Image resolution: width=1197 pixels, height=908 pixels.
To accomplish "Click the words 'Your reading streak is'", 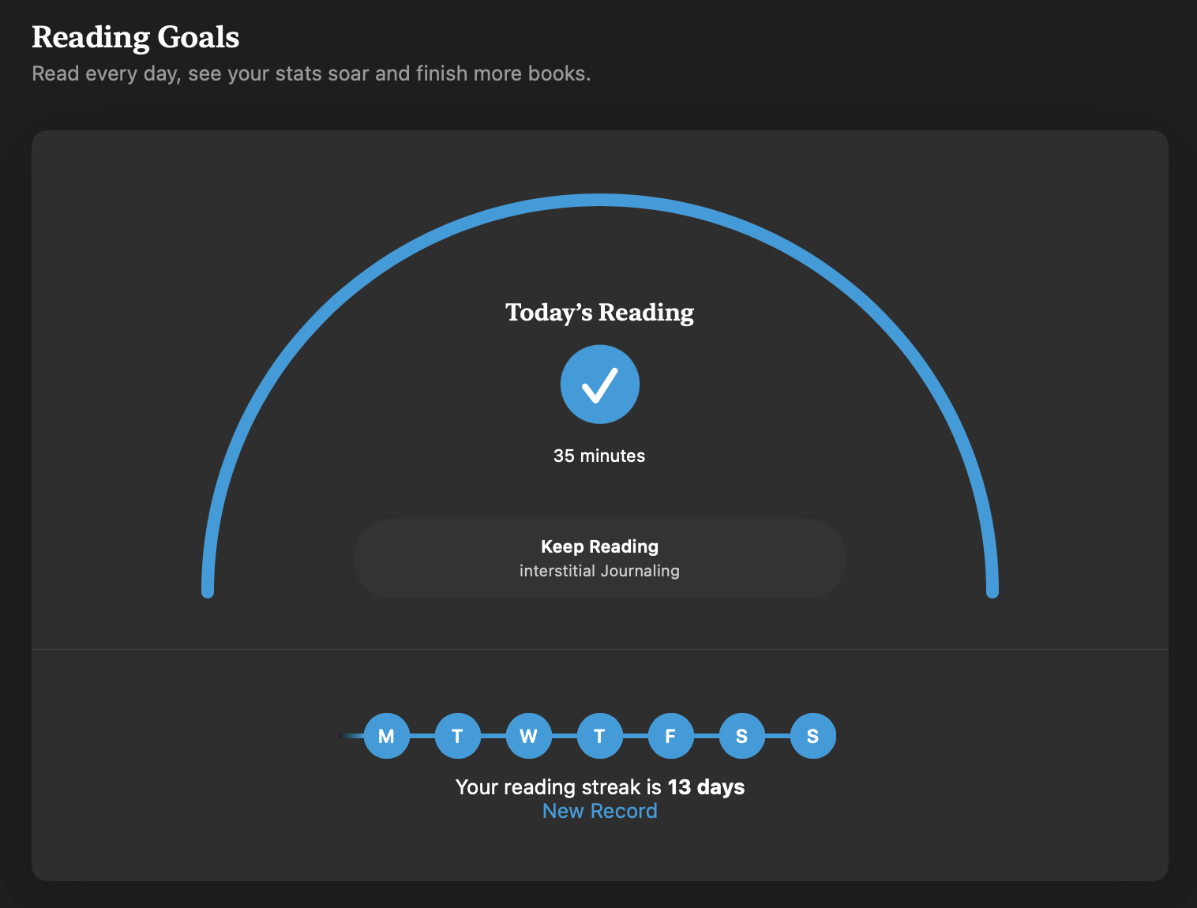I will [558, 787].
